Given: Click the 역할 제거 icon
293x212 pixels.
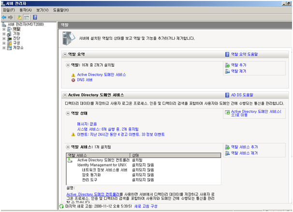Looking at the screenshot, I should [x=227, y=71].
